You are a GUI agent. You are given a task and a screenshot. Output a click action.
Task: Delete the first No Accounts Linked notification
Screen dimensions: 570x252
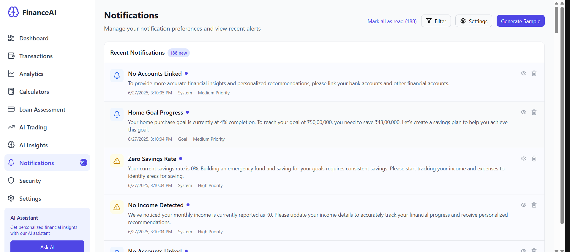534,73
